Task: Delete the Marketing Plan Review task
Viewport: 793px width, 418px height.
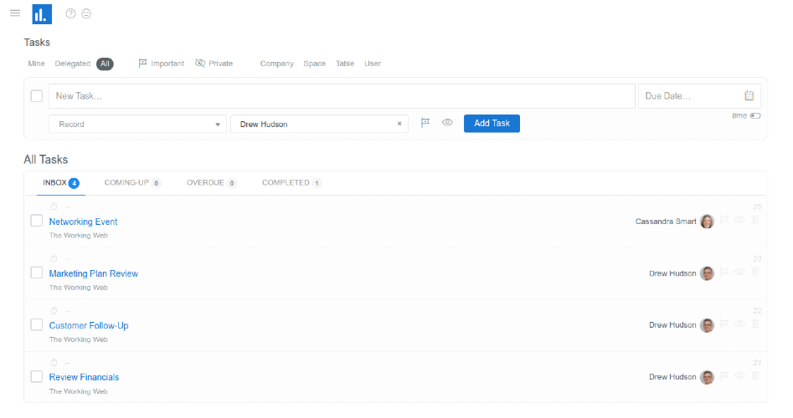Action: tap(755, 272)
